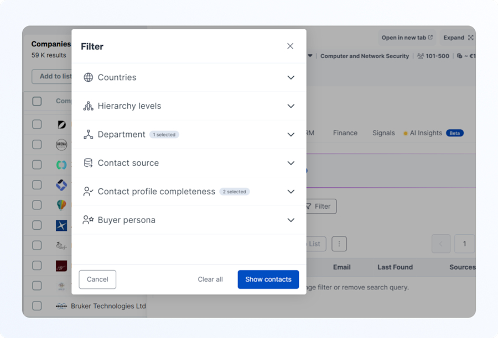Click Bruker Technologies Ltd company name
Viewport: 498px width, 338px height.
coord(108,307)
